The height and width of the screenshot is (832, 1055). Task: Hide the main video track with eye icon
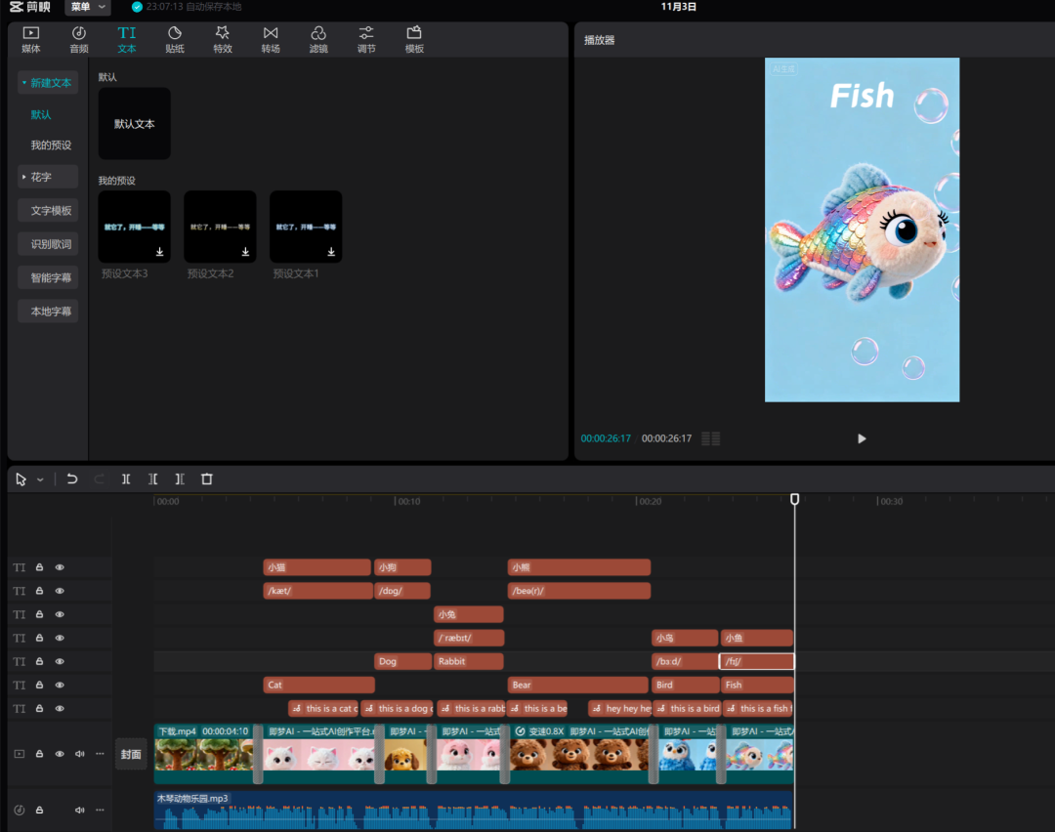60,754
